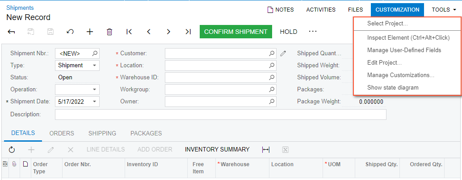The width and height of the screenshot is (462, 180).
Task: Click into the Description text field
Action: point(220,115)
